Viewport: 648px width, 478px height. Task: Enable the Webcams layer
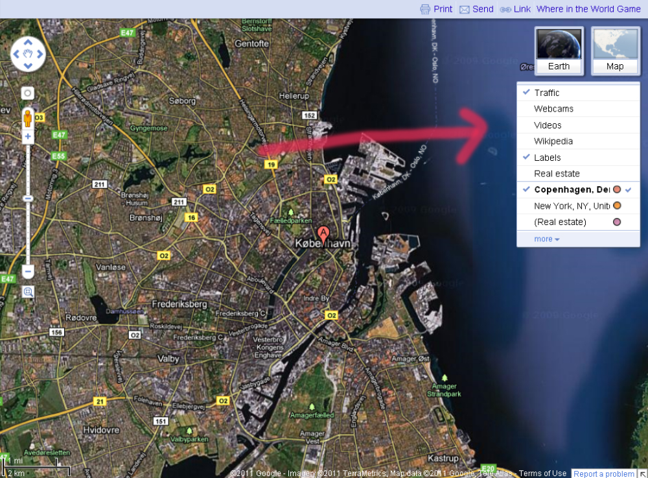point(578,109)
